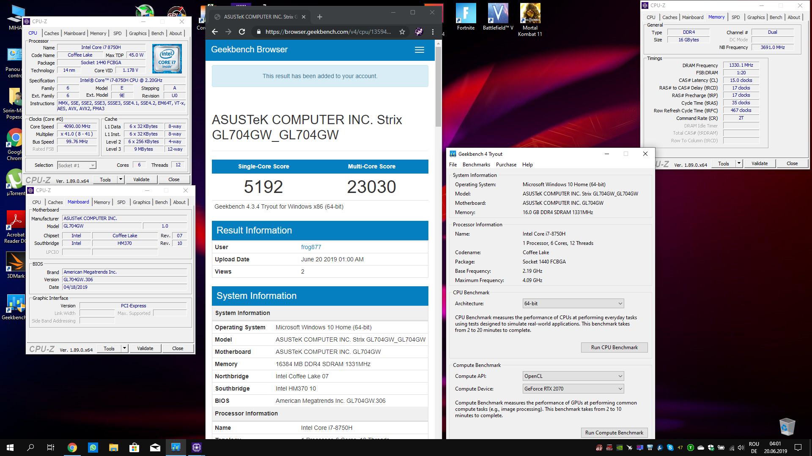Select the Recycle Bin on the desktop
812x456 pixels.
click(x=787, y=426)
